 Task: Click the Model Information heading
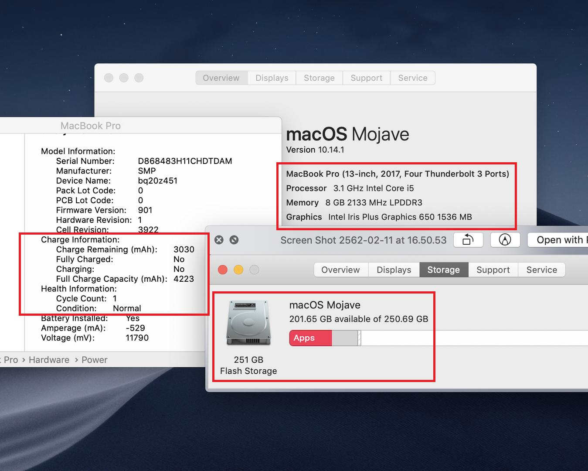click(78, 151)
